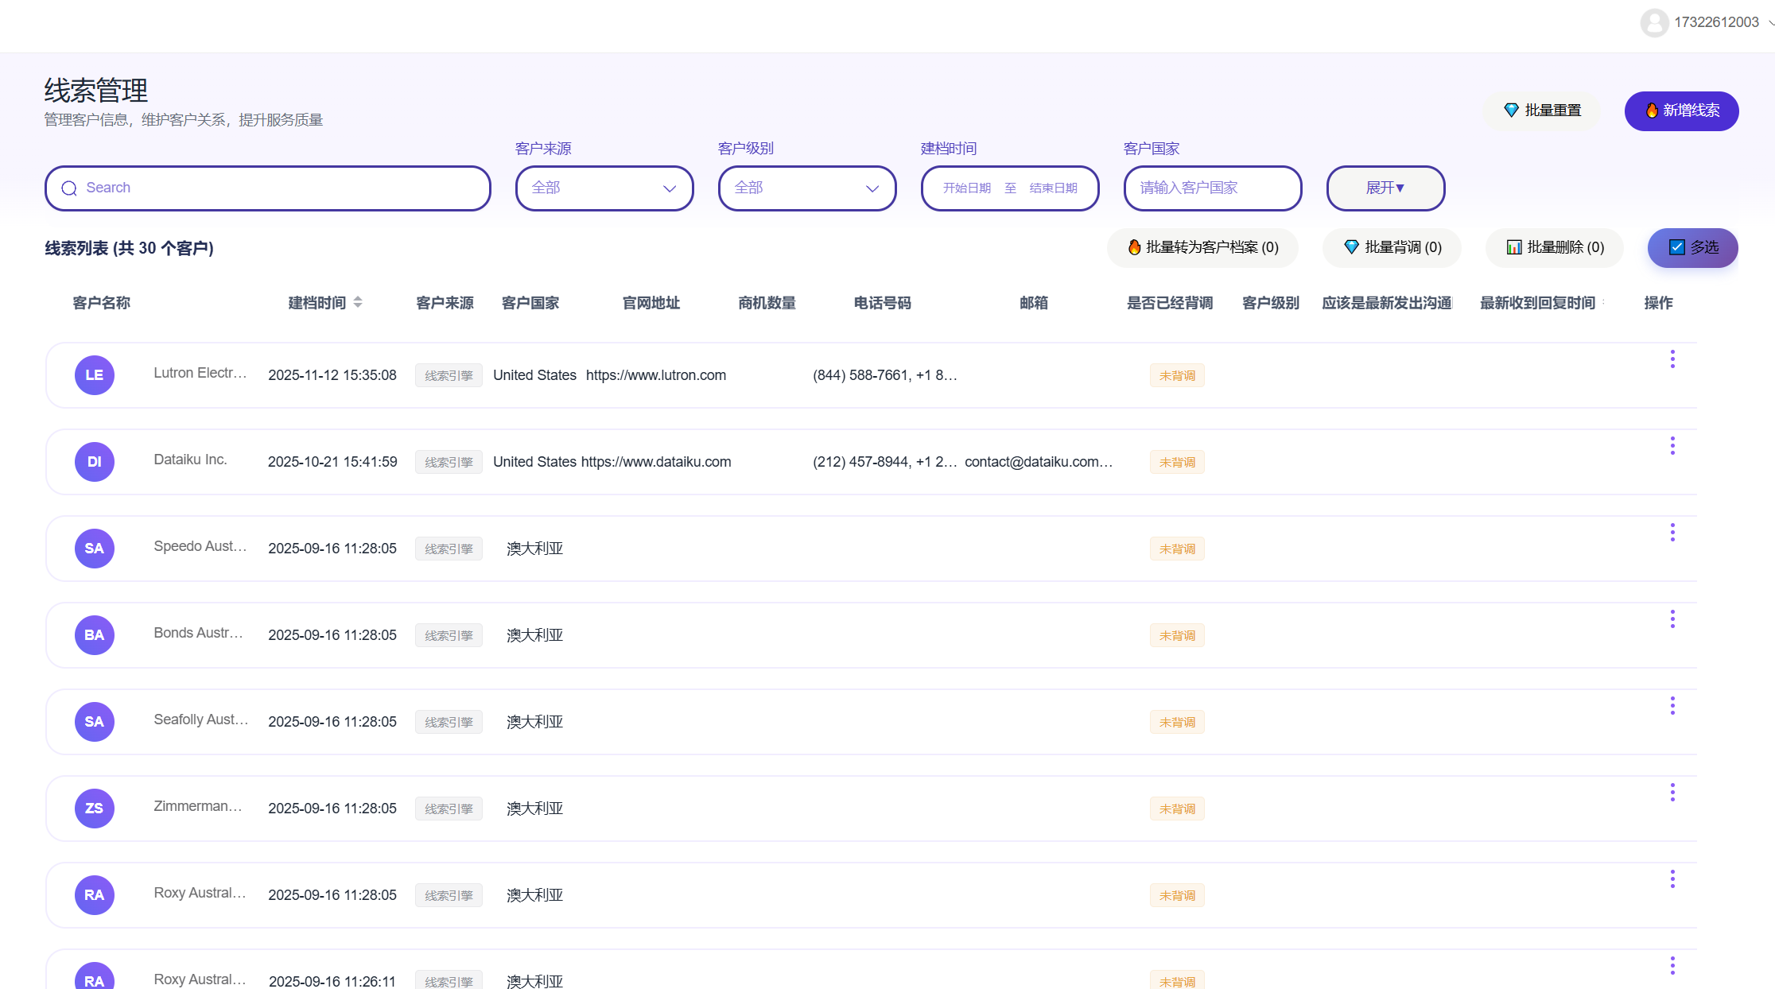The image size is (1775, 989).
Task: Open the search magnifier icon in search bar
Action: [x=69, y=188]
